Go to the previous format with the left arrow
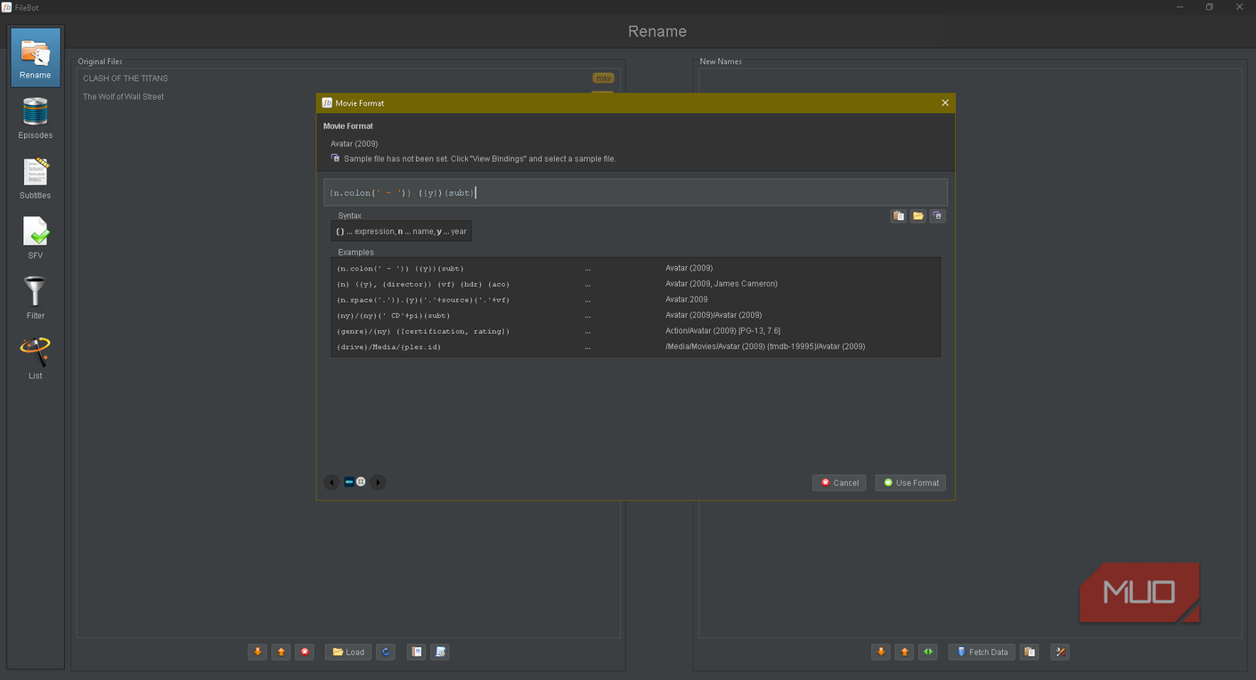This screenshot has width=1256, height=680. [331, 482]
